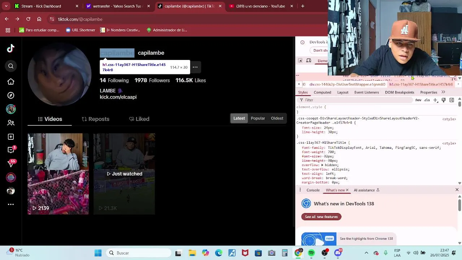Open the Layout tab in DevTools
Viewport: 462px width, 260px height.
tap(343, 92)
